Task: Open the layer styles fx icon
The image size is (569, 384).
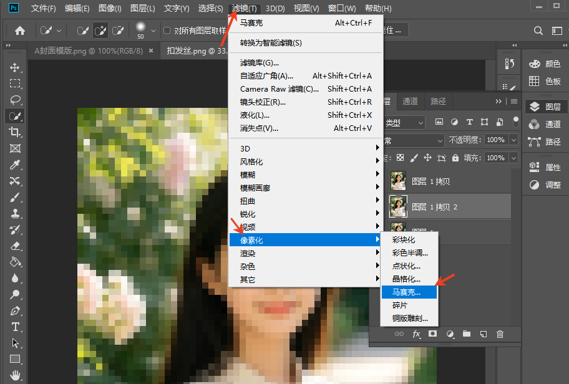Action: pyautogui.click(x=416, y=334)
